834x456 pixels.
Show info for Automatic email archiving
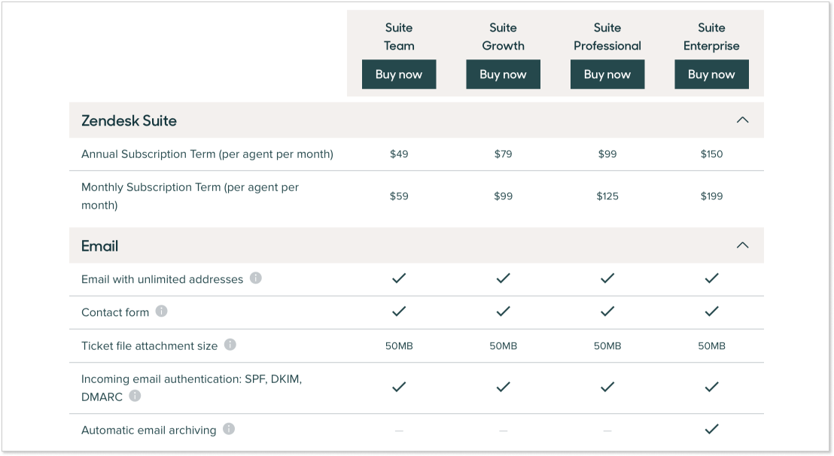pyautogui.click(x=229, y=429)
